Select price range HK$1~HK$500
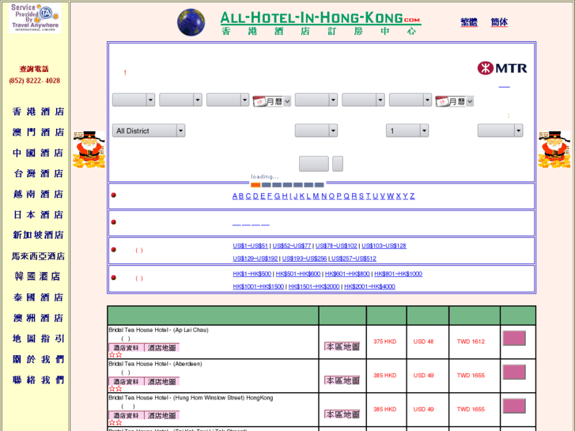 coord(252,274)
